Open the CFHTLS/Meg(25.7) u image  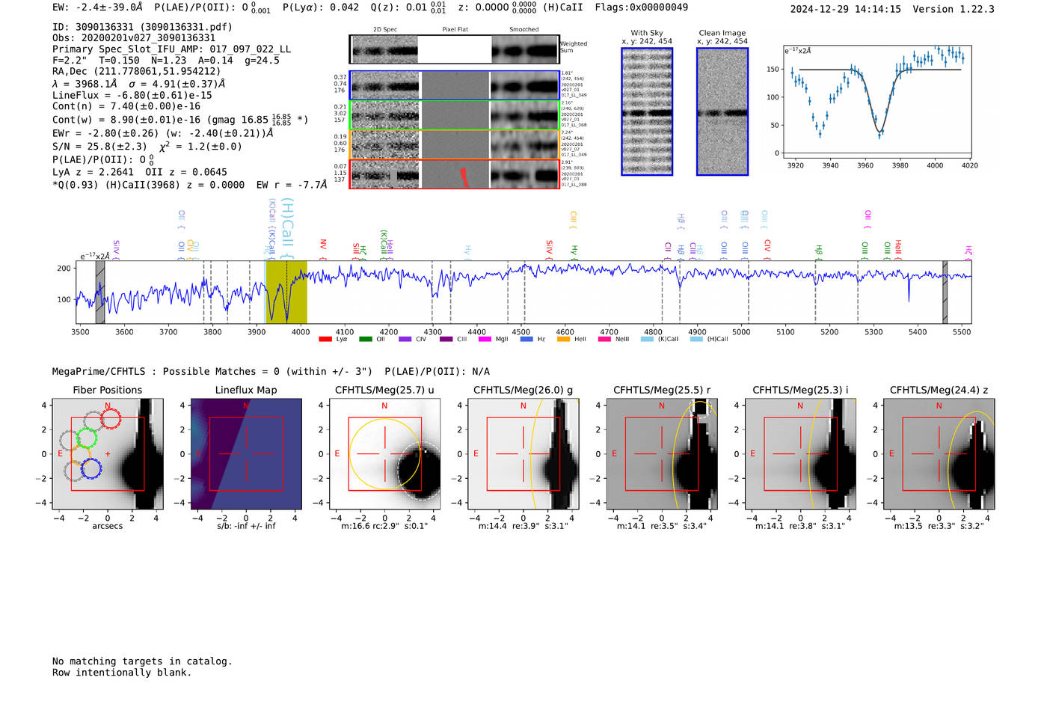[x=384, y=454]
